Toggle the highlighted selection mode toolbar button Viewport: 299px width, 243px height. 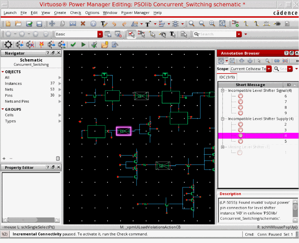131,34
